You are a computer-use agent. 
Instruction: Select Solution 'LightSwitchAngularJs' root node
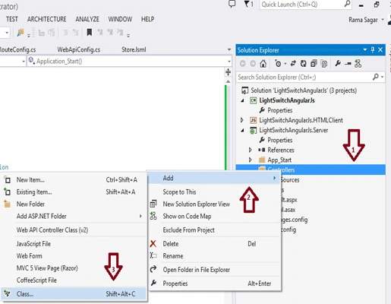pos(304,90)
